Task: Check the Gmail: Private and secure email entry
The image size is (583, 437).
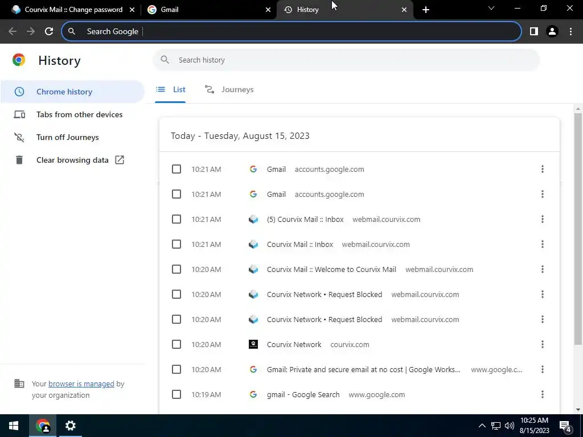Action: [x=176, y=369]
